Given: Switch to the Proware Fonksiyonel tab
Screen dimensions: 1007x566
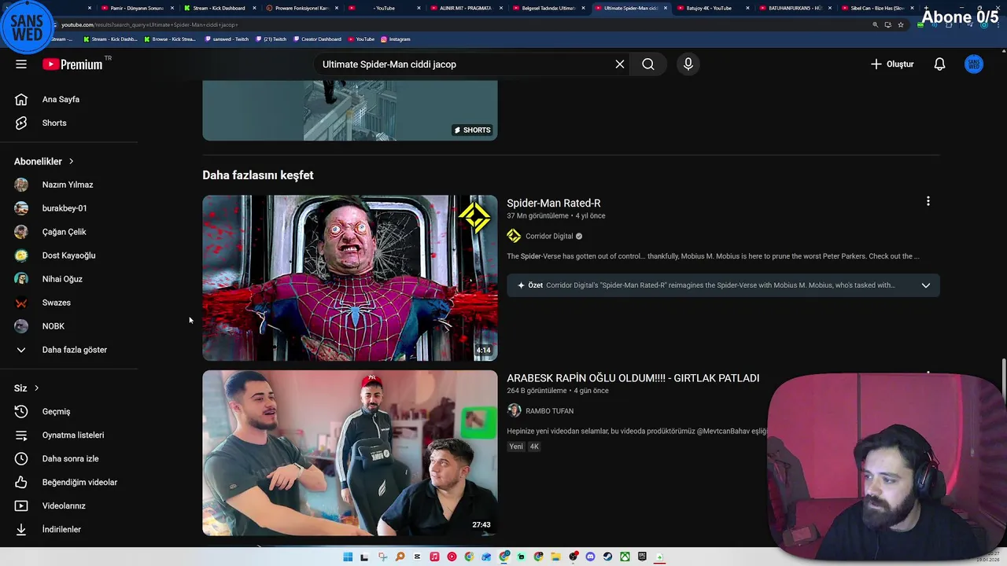Looking at the screenshot, I should point(301,8).
